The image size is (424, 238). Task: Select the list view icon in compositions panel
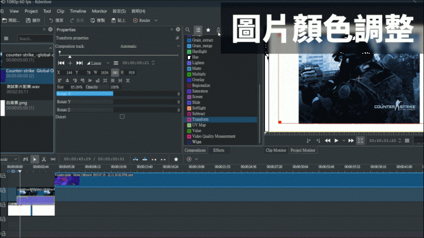point(198,29)
